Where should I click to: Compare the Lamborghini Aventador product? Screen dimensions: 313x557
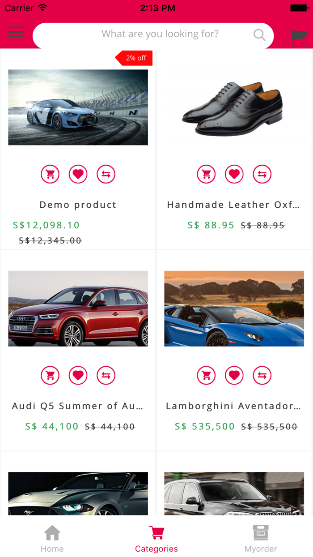pos(262,375)
